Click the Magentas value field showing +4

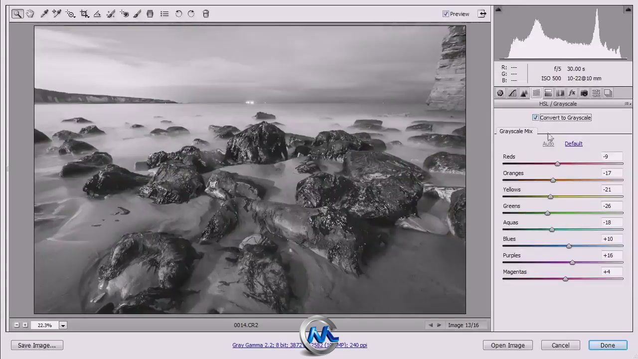point(612,272)
